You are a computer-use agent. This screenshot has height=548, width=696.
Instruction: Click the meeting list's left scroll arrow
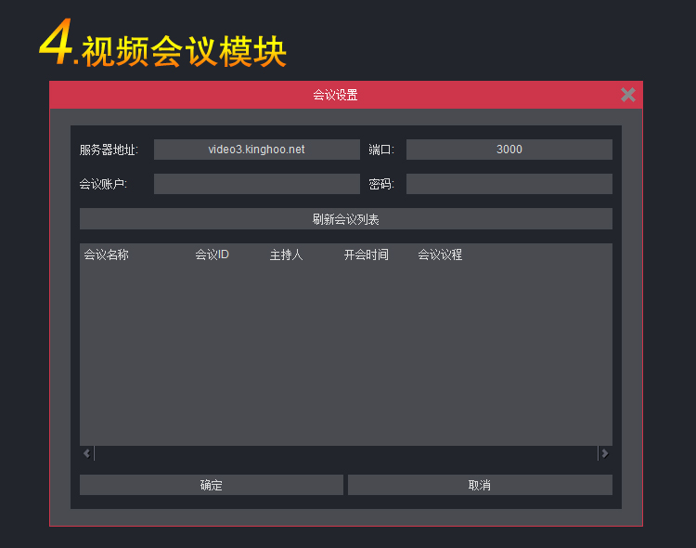click(87, 453)
